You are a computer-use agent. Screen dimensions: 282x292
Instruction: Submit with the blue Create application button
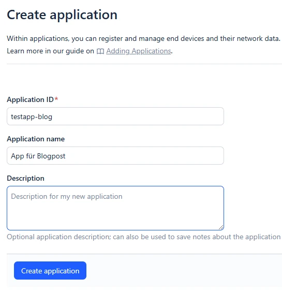click(50, 271)
